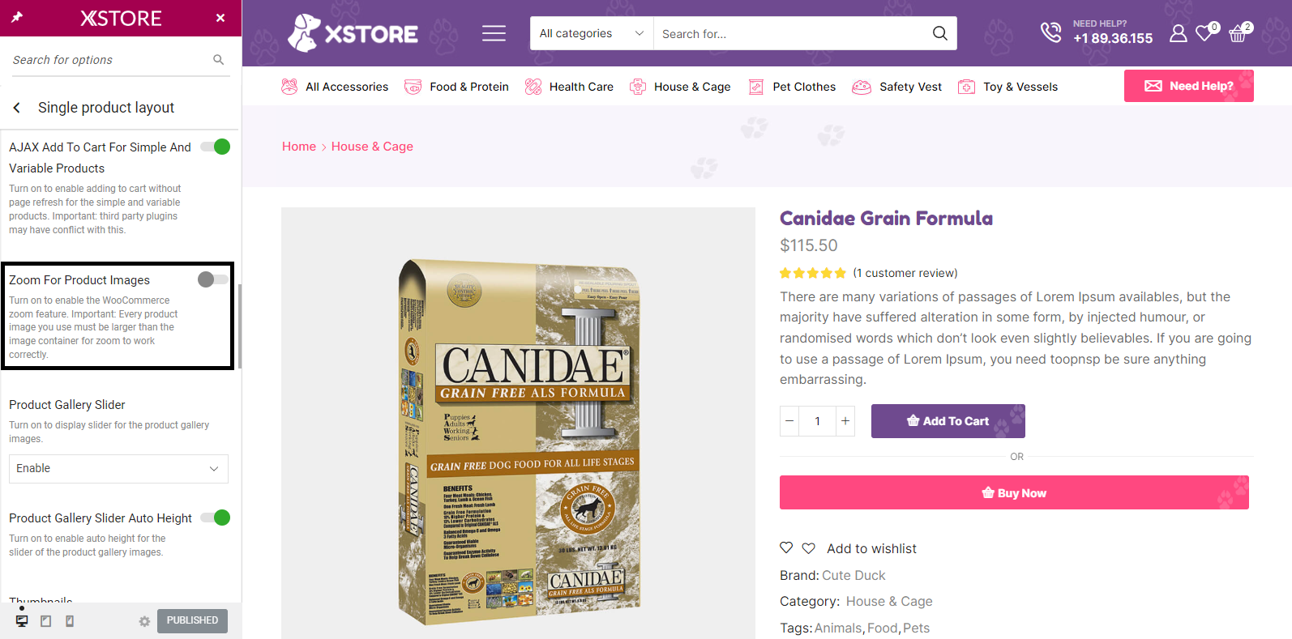
Task: Click the Add To Cart button
Action: (948, 421)
